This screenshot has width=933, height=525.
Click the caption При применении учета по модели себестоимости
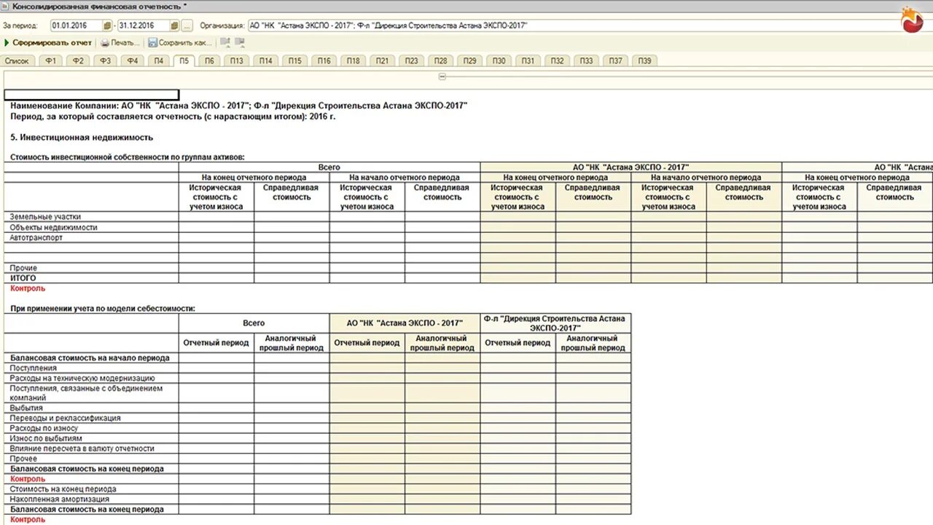point(103,309)
